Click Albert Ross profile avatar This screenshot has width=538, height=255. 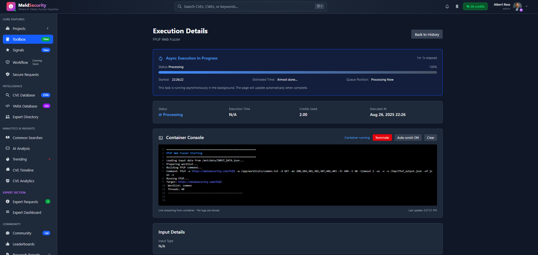(x=517, y=6)
